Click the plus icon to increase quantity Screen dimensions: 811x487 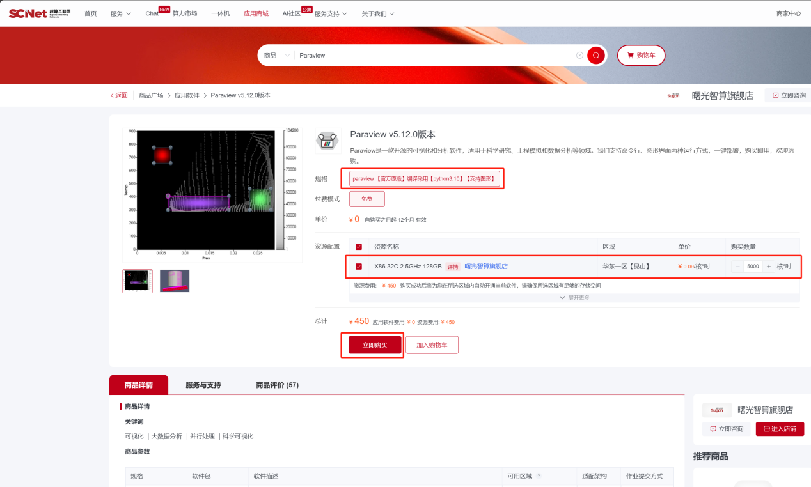click(768, 267)
